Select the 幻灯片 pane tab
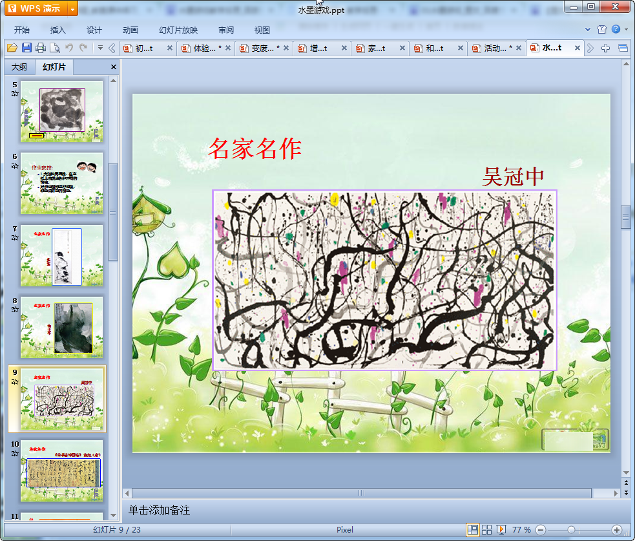This screenshot has width=635, height=541. [x=54, y=67]
